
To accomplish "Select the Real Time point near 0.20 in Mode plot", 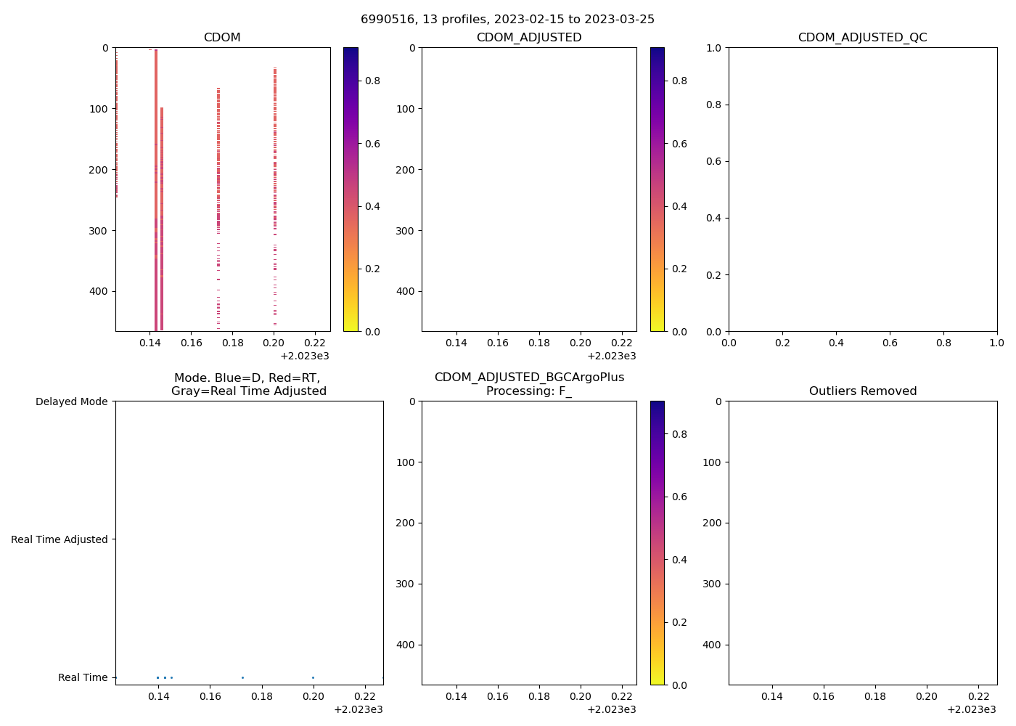I will coord(313,677).
